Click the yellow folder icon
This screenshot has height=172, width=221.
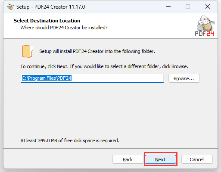(28, 51)
